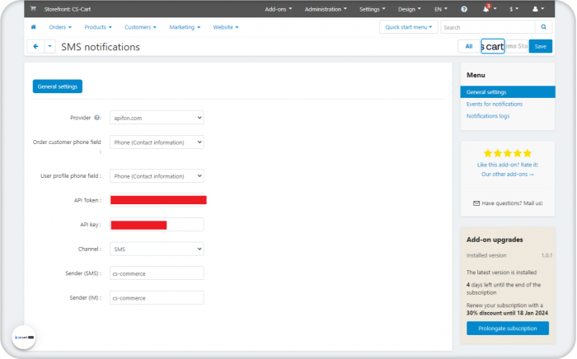577x359 pixels.
Task: Click the Provider help tooltip icon
Action: click(96, 118)
